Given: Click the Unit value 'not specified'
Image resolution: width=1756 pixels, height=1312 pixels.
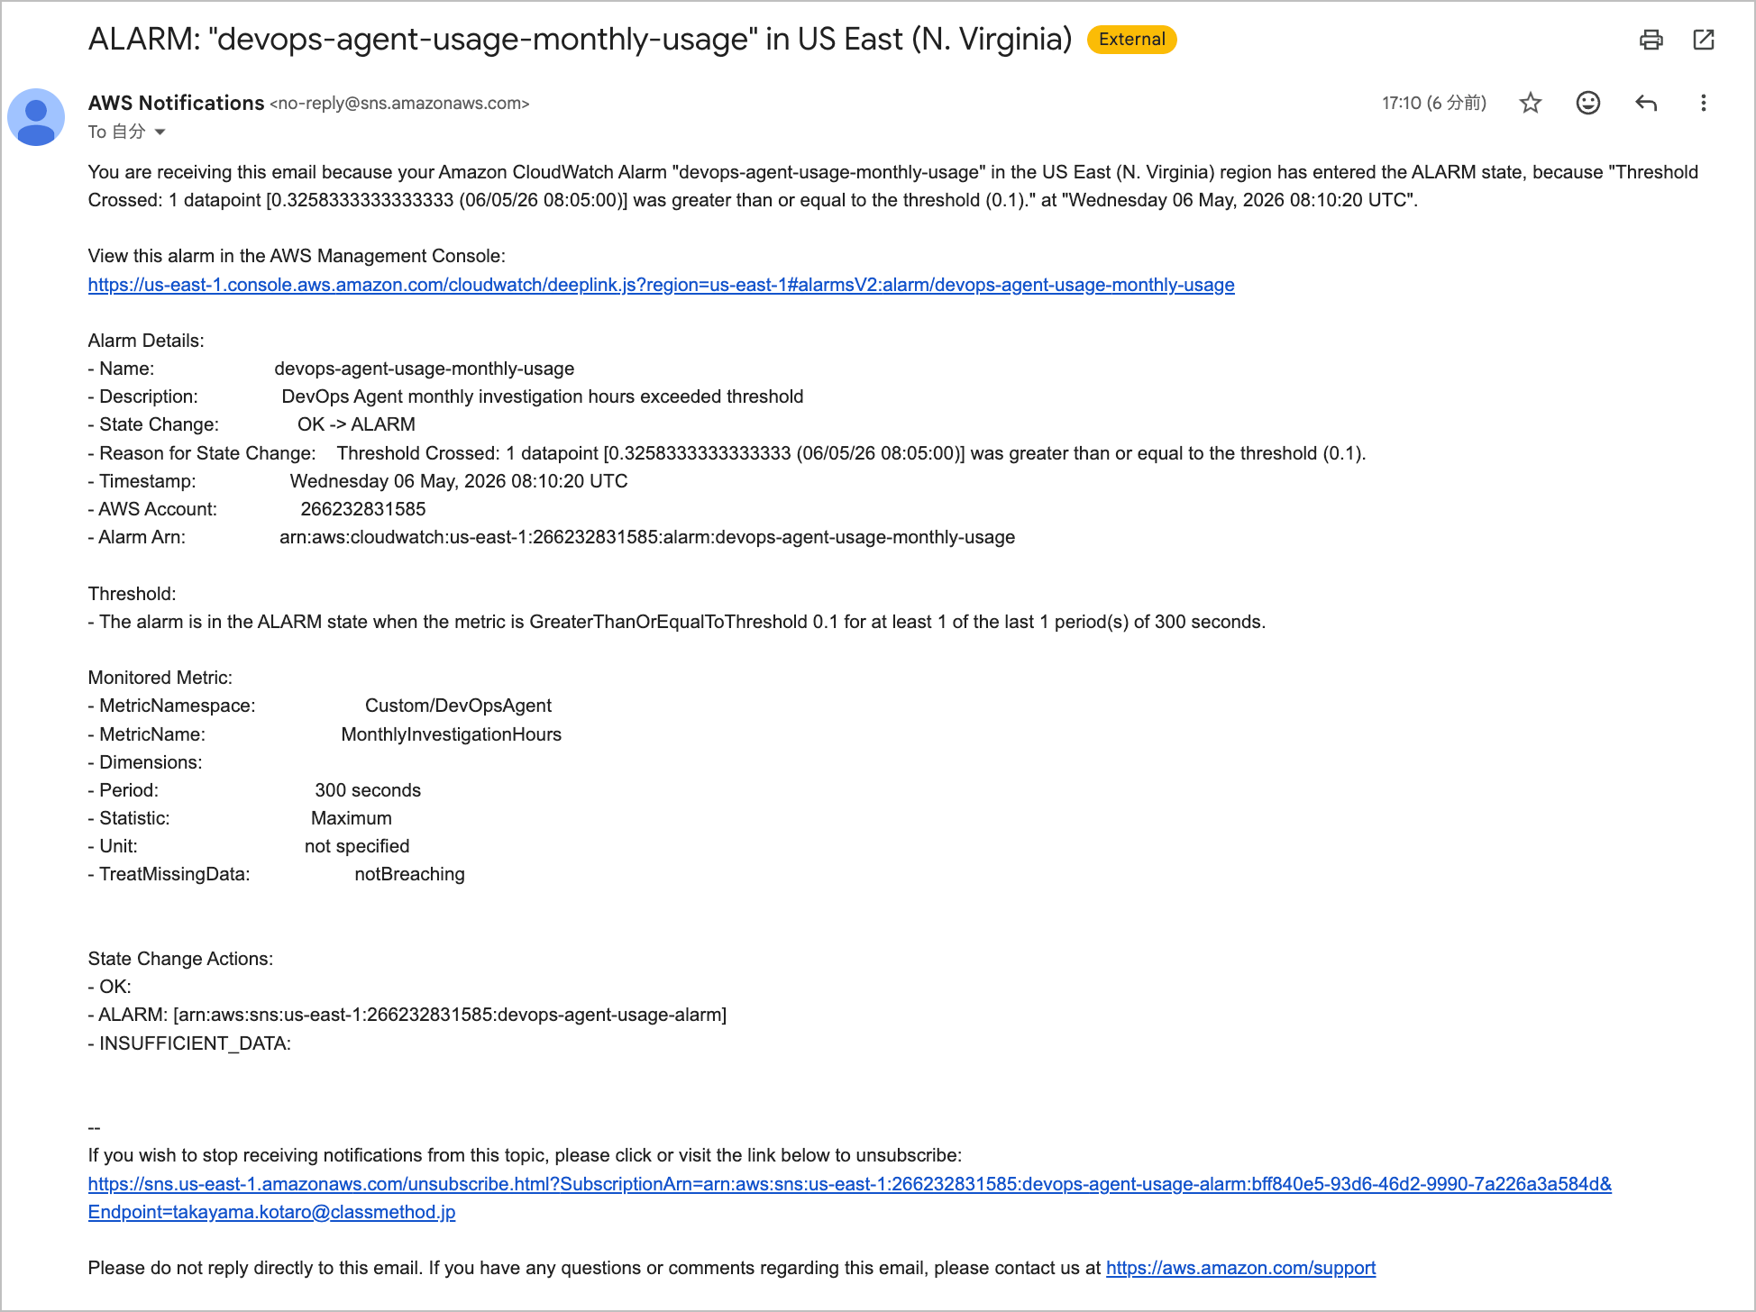Looking at the screenshot, I should pyautogui.click(x=357, y=846).
